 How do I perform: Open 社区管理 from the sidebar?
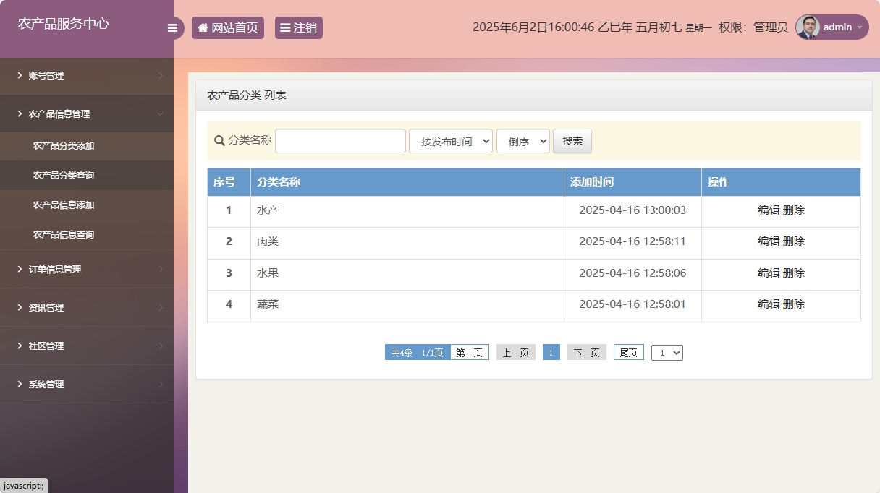(46, 346)
